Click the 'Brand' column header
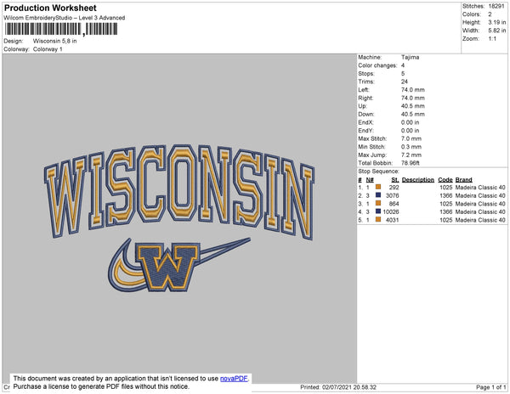This screenshot has width=510, height=394. tap(463, 180)
